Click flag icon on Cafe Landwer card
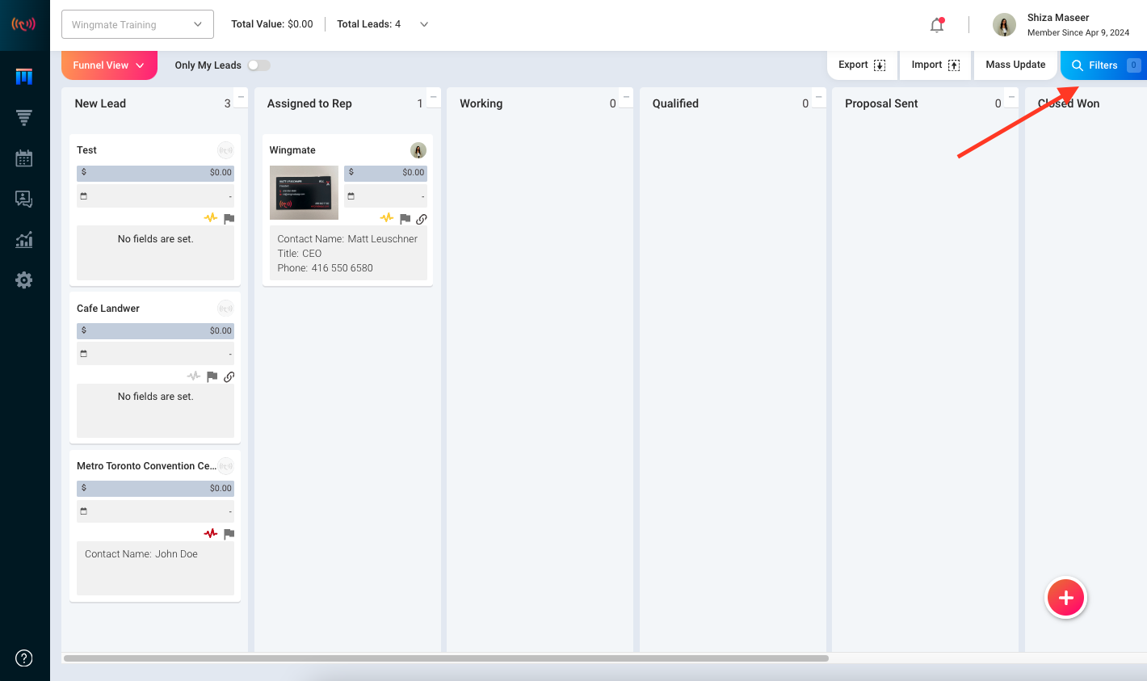 [212, 376]
